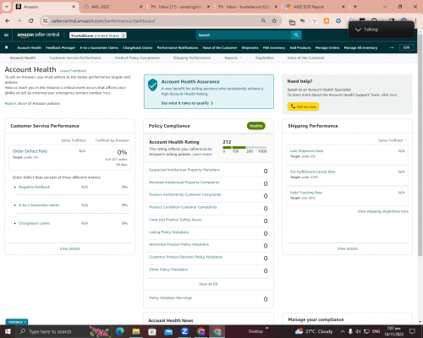Screen dimensions: 423x338
Task: Collapse the Talking overlay chevron
Action: click(358, 30)
